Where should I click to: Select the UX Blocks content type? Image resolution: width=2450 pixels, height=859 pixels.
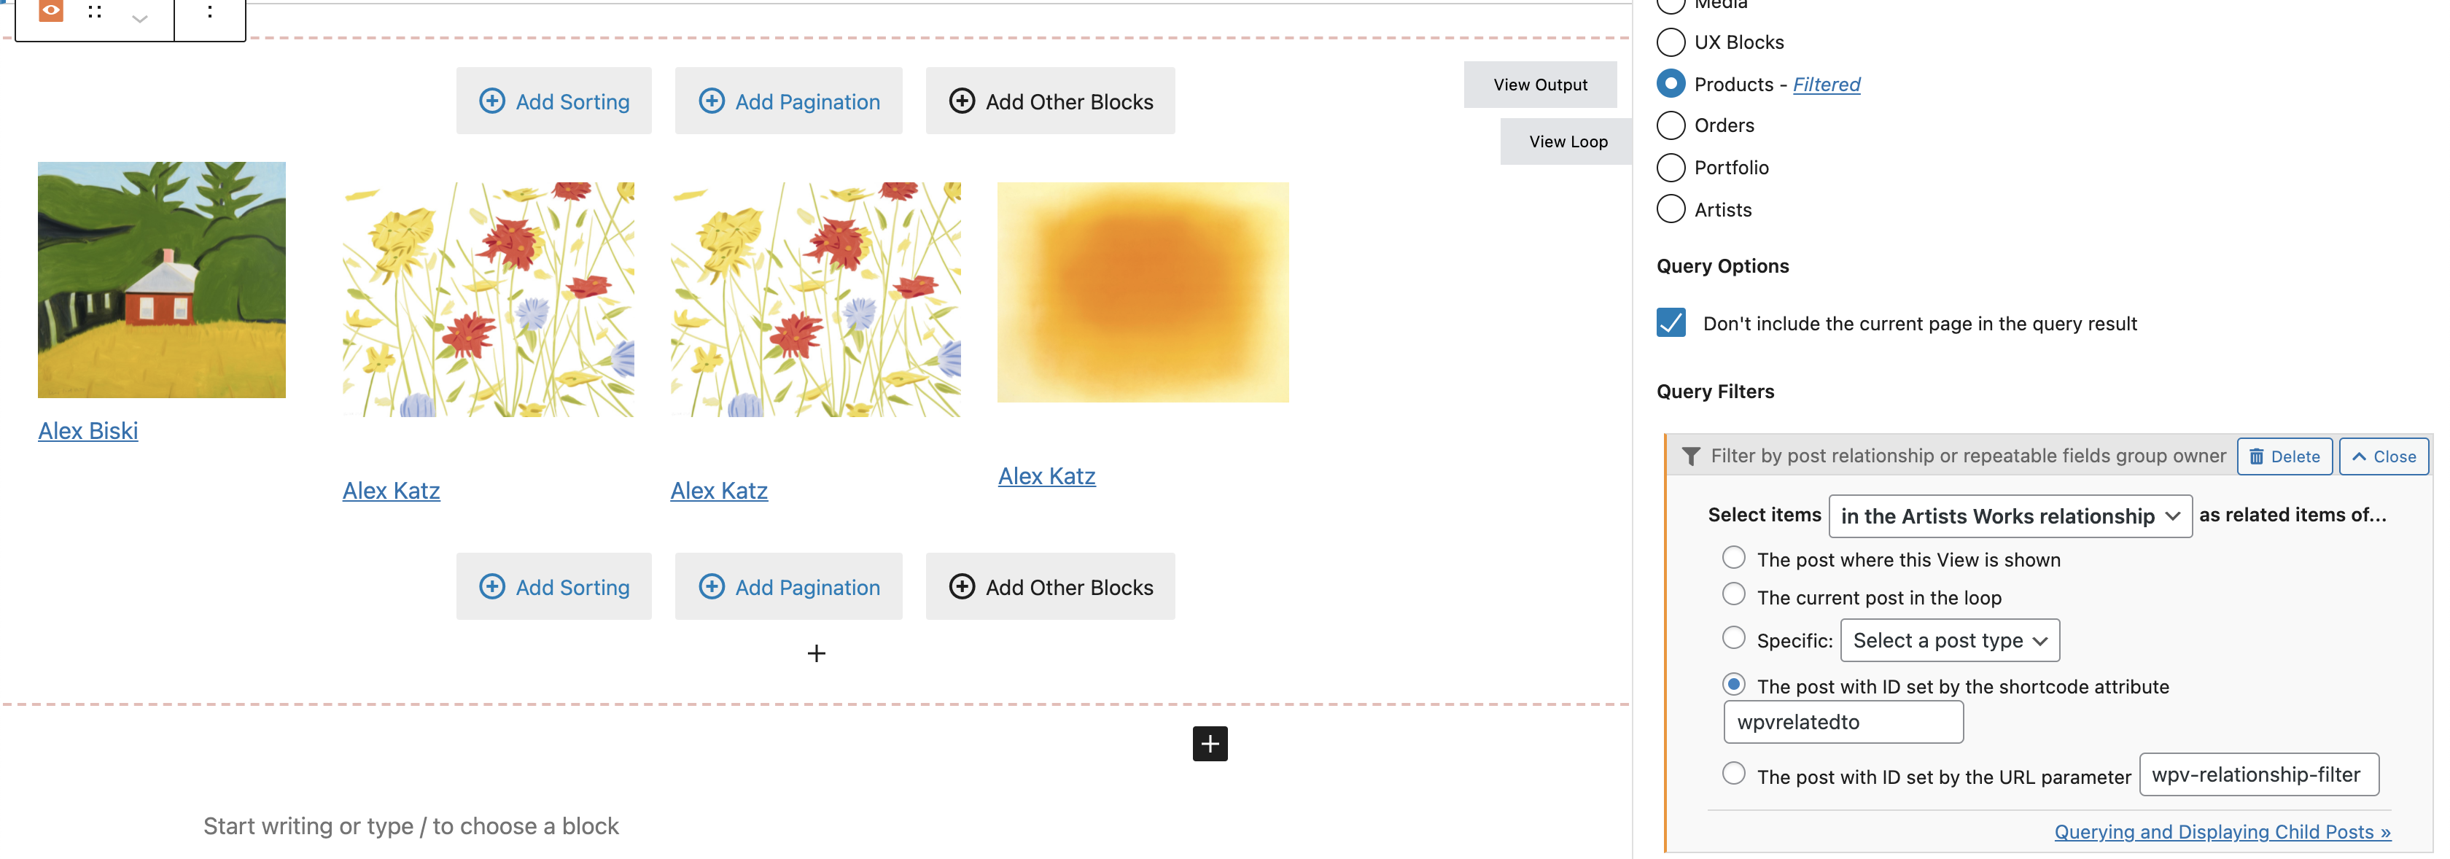click(1670, 42)
